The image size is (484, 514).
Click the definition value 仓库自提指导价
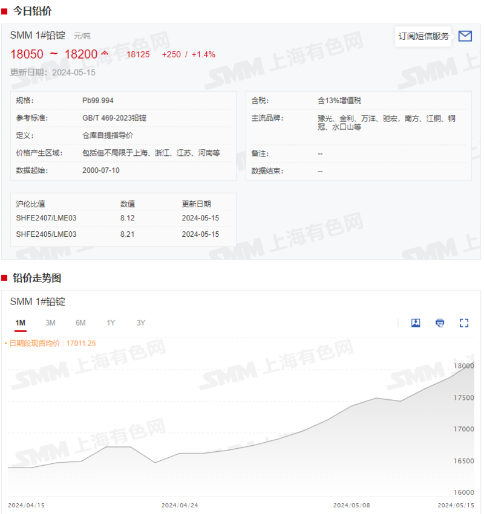click(x=108, y=135)
